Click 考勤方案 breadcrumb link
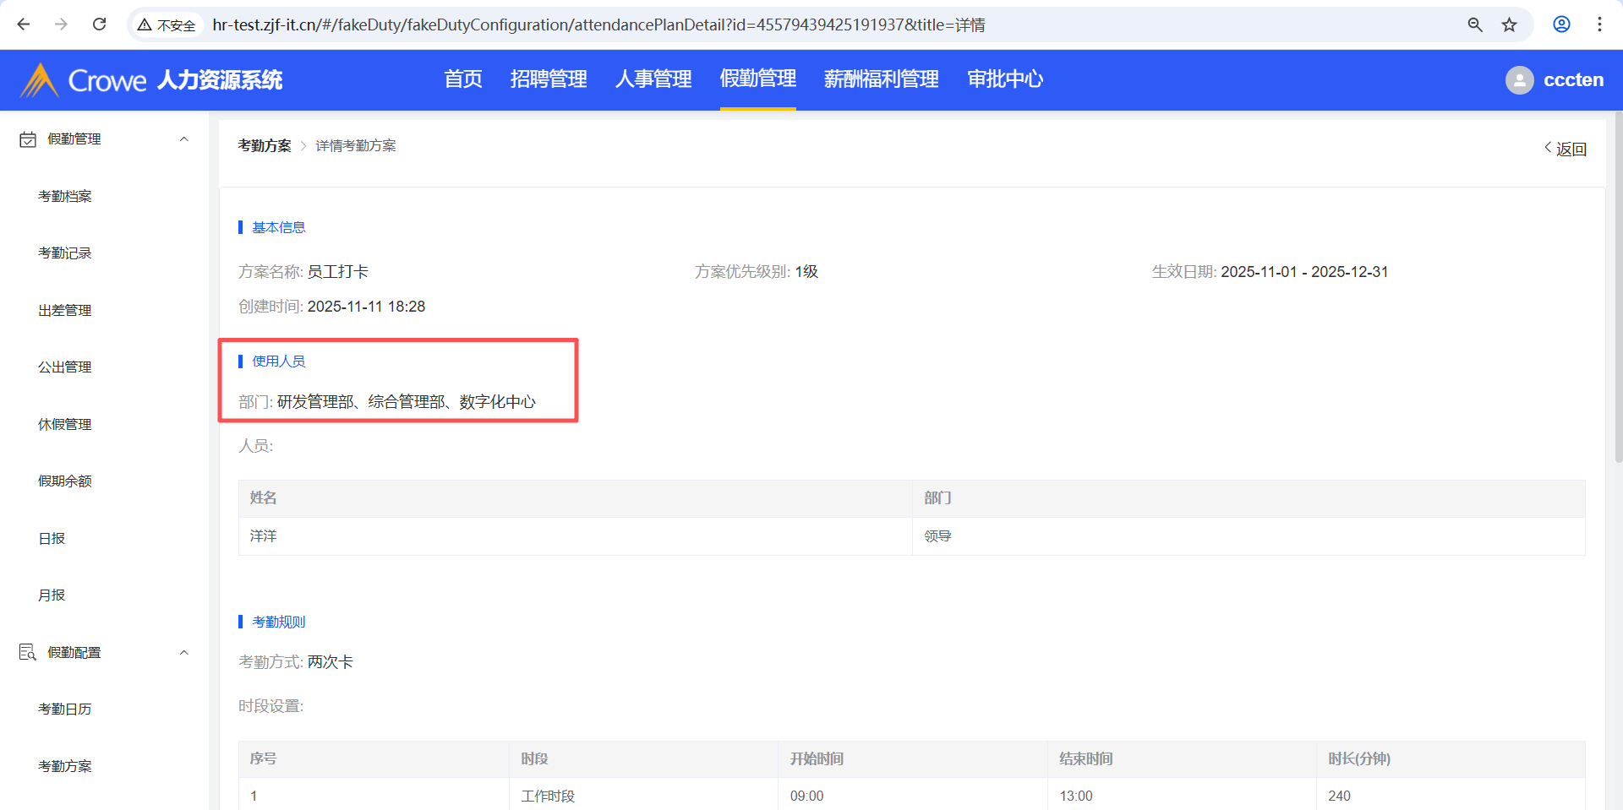This screenshot has height=810, width=1623. [264, 146]
